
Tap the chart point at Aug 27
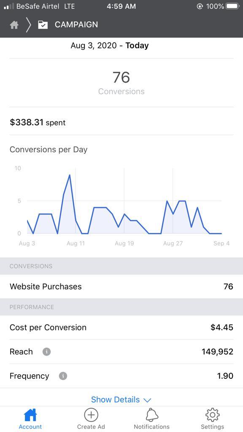[173, 214]
